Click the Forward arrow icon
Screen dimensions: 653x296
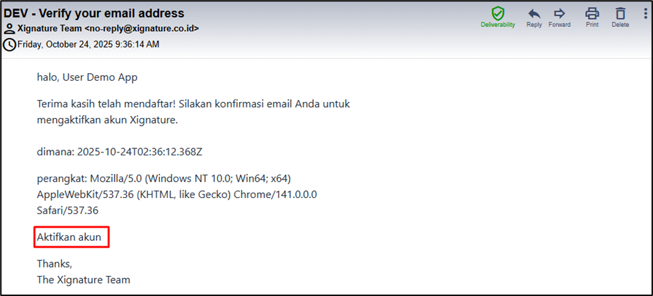560,13
